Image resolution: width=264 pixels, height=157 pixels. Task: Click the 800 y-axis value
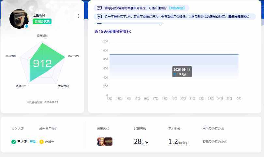coord(106,59)
